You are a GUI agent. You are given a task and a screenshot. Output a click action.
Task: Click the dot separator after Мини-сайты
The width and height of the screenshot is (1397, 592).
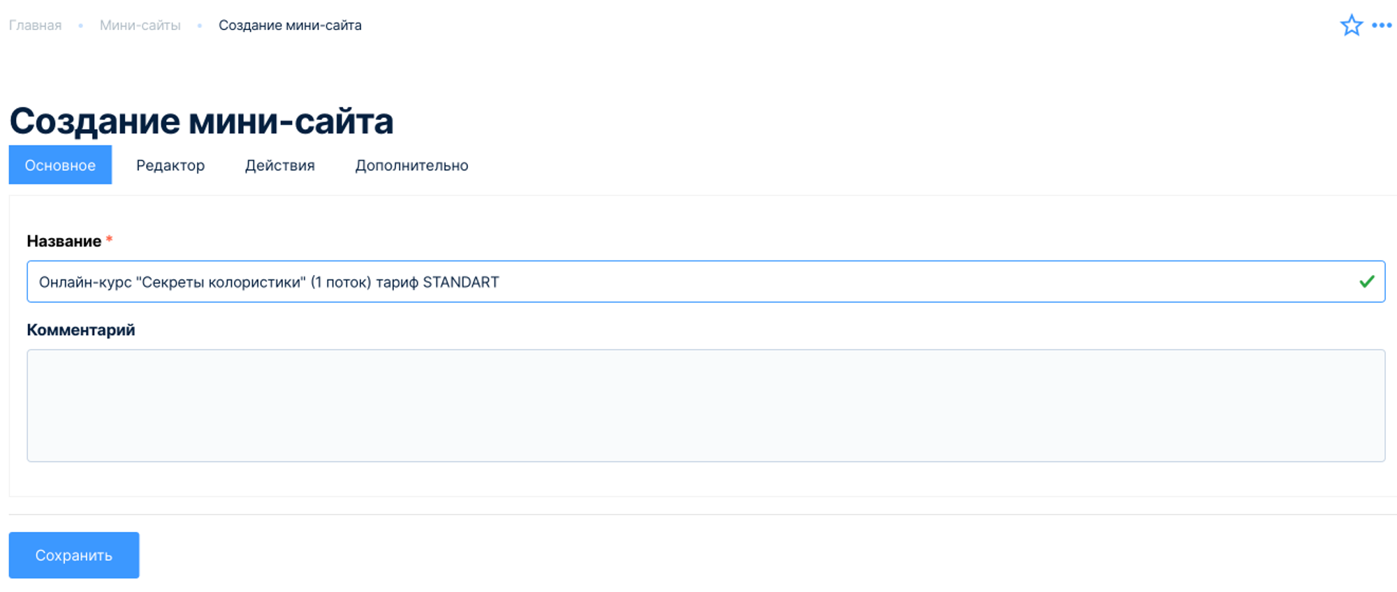200,26
